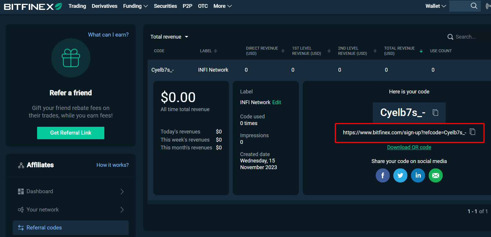Screen dimensions: 491x237
Task: Share code on Twitter
Action: pyautogui.click(x=400, y=176)
